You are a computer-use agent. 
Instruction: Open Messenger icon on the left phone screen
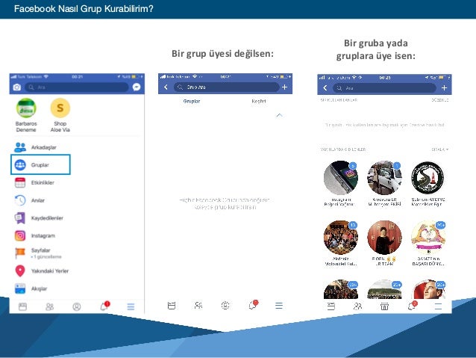(x=137, y=87)
